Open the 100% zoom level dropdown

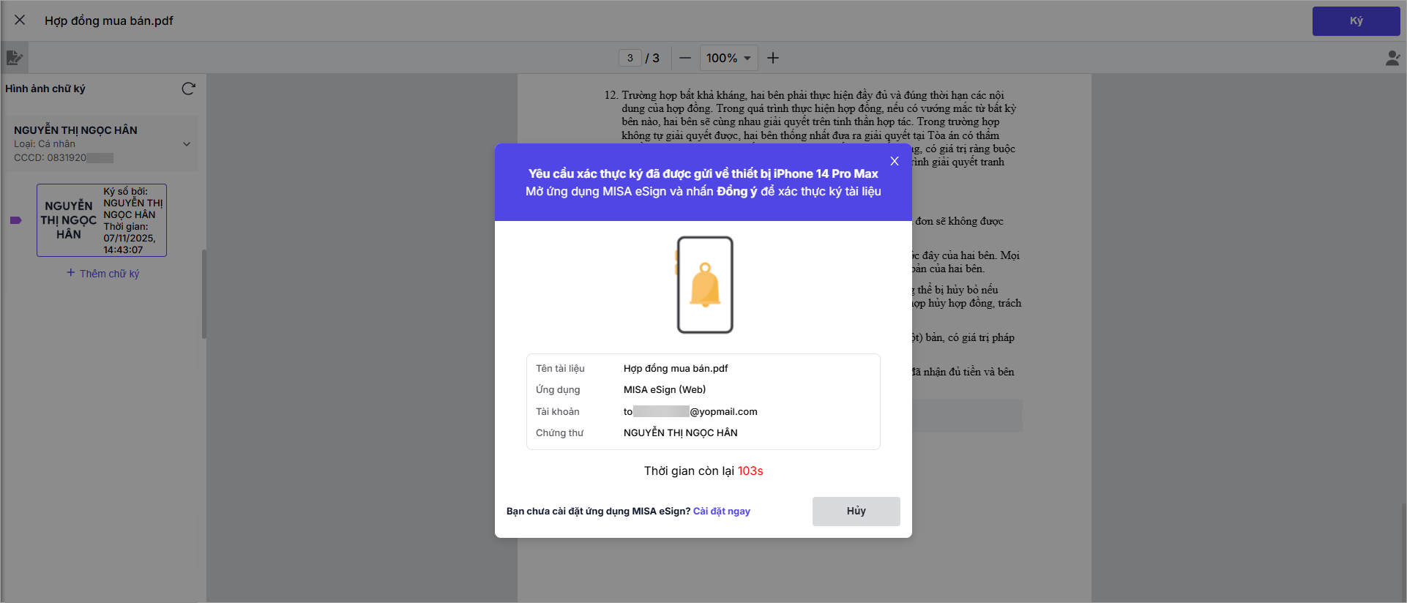[x=728, y=58]
